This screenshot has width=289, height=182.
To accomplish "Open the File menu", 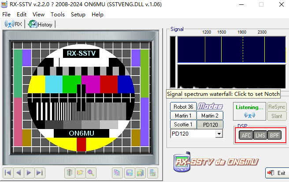I will tap(7, 15).
